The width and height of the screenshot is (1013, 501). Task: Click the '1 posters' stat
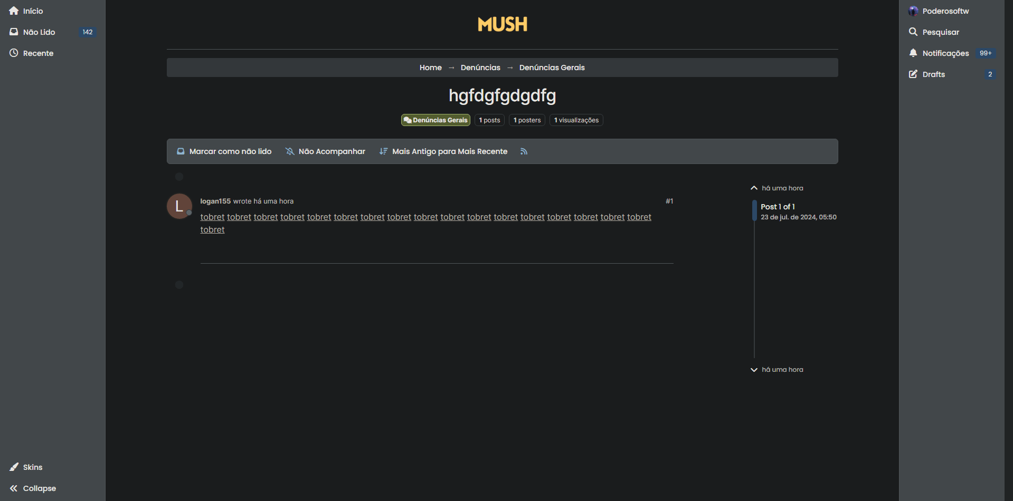pyautogui.click(x=527, y=120)
